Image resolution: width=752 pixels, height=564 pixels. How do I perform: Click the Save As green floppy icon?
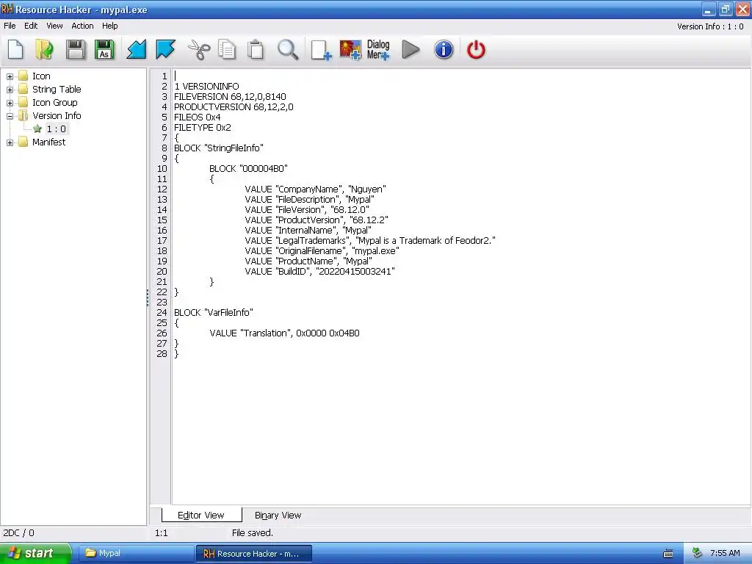click(x=104, y=49)
